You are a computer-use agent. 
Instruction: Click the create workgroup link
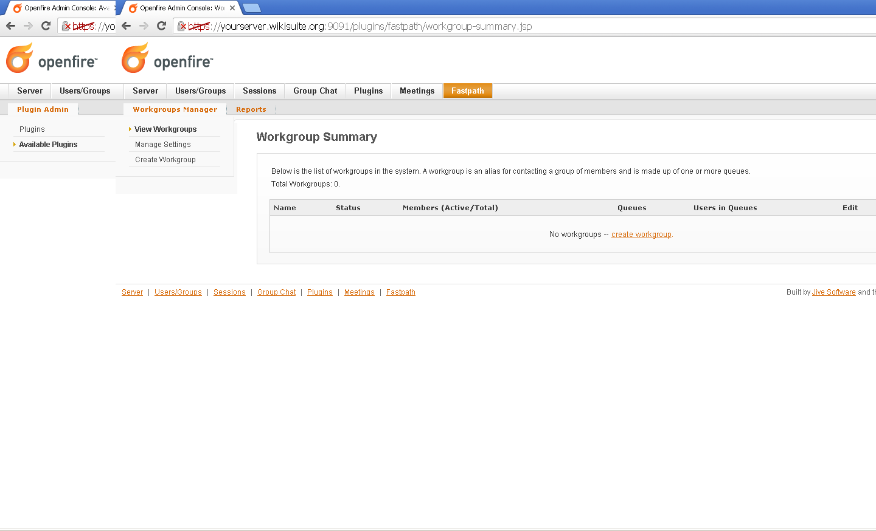point(641,235)
